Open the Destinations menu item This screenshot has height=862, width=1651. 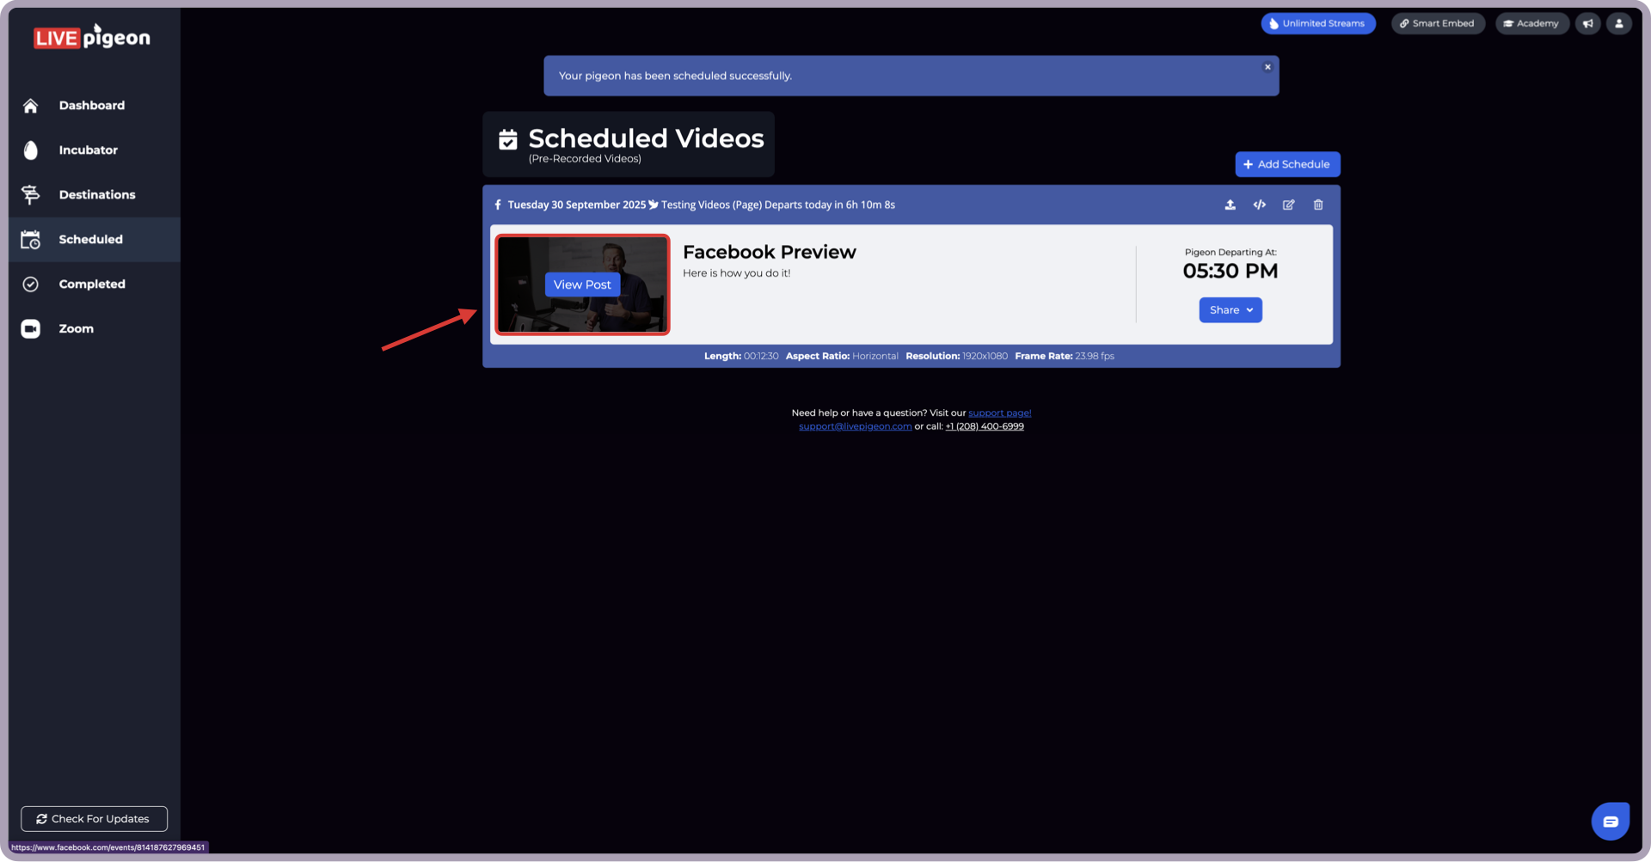pyautogui.click(x=95, y=195)
